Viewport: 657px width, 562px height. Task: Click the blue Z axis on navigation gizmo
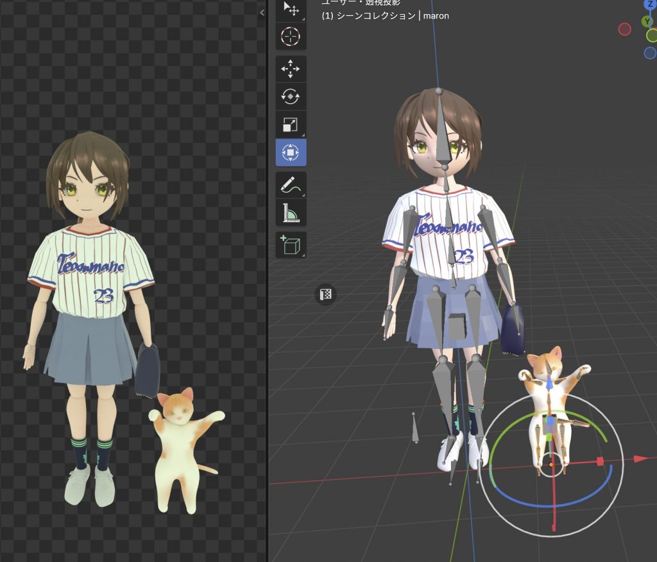coord(649,4)
